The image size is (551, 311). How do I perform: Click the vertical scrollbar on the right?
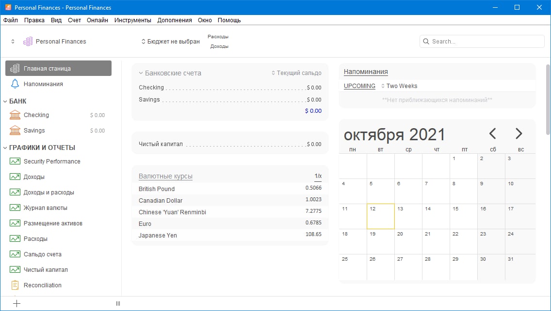tap(548, 100)
